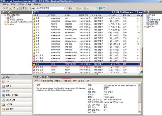Select the alert row for ETERNALADVAN...

coord(87,53)
